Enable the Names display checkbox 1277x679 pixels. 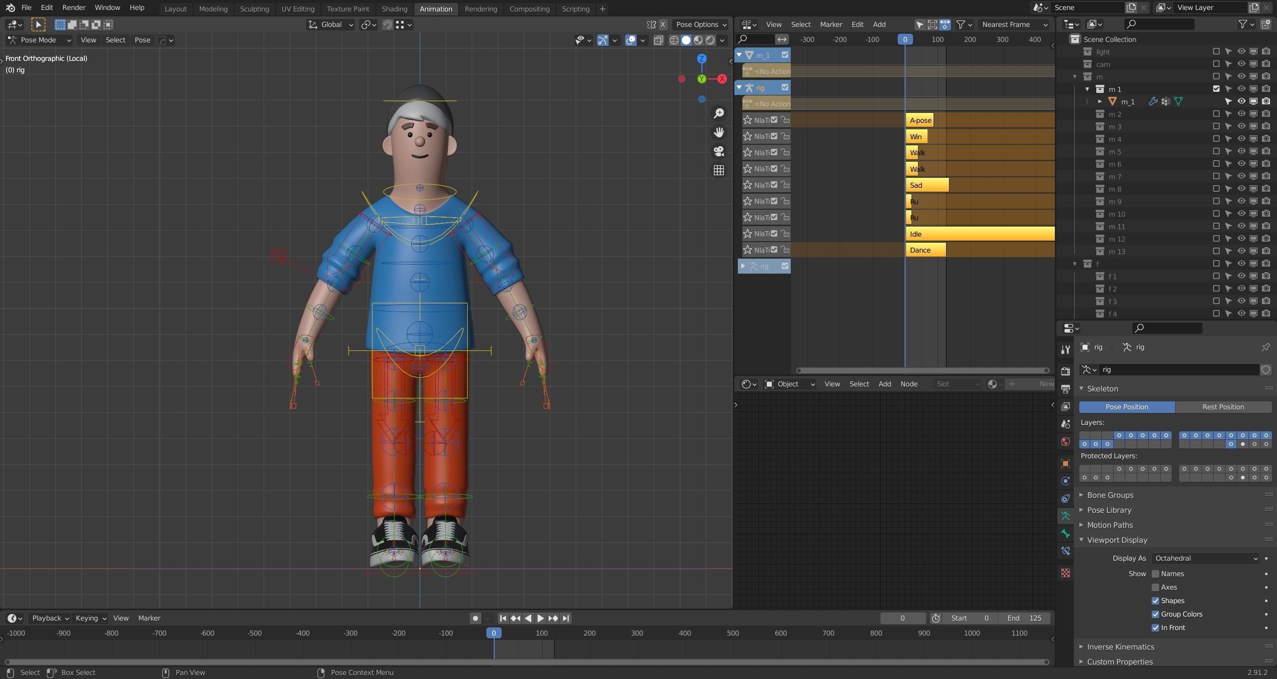click(x=1155, y=574)
